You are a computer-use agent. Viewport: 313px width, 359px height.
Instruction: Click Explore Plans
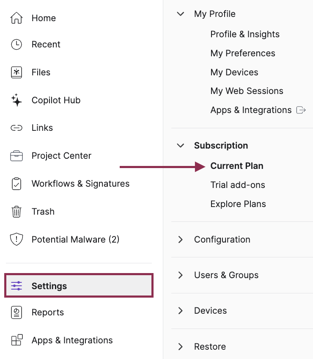(238, 204)
